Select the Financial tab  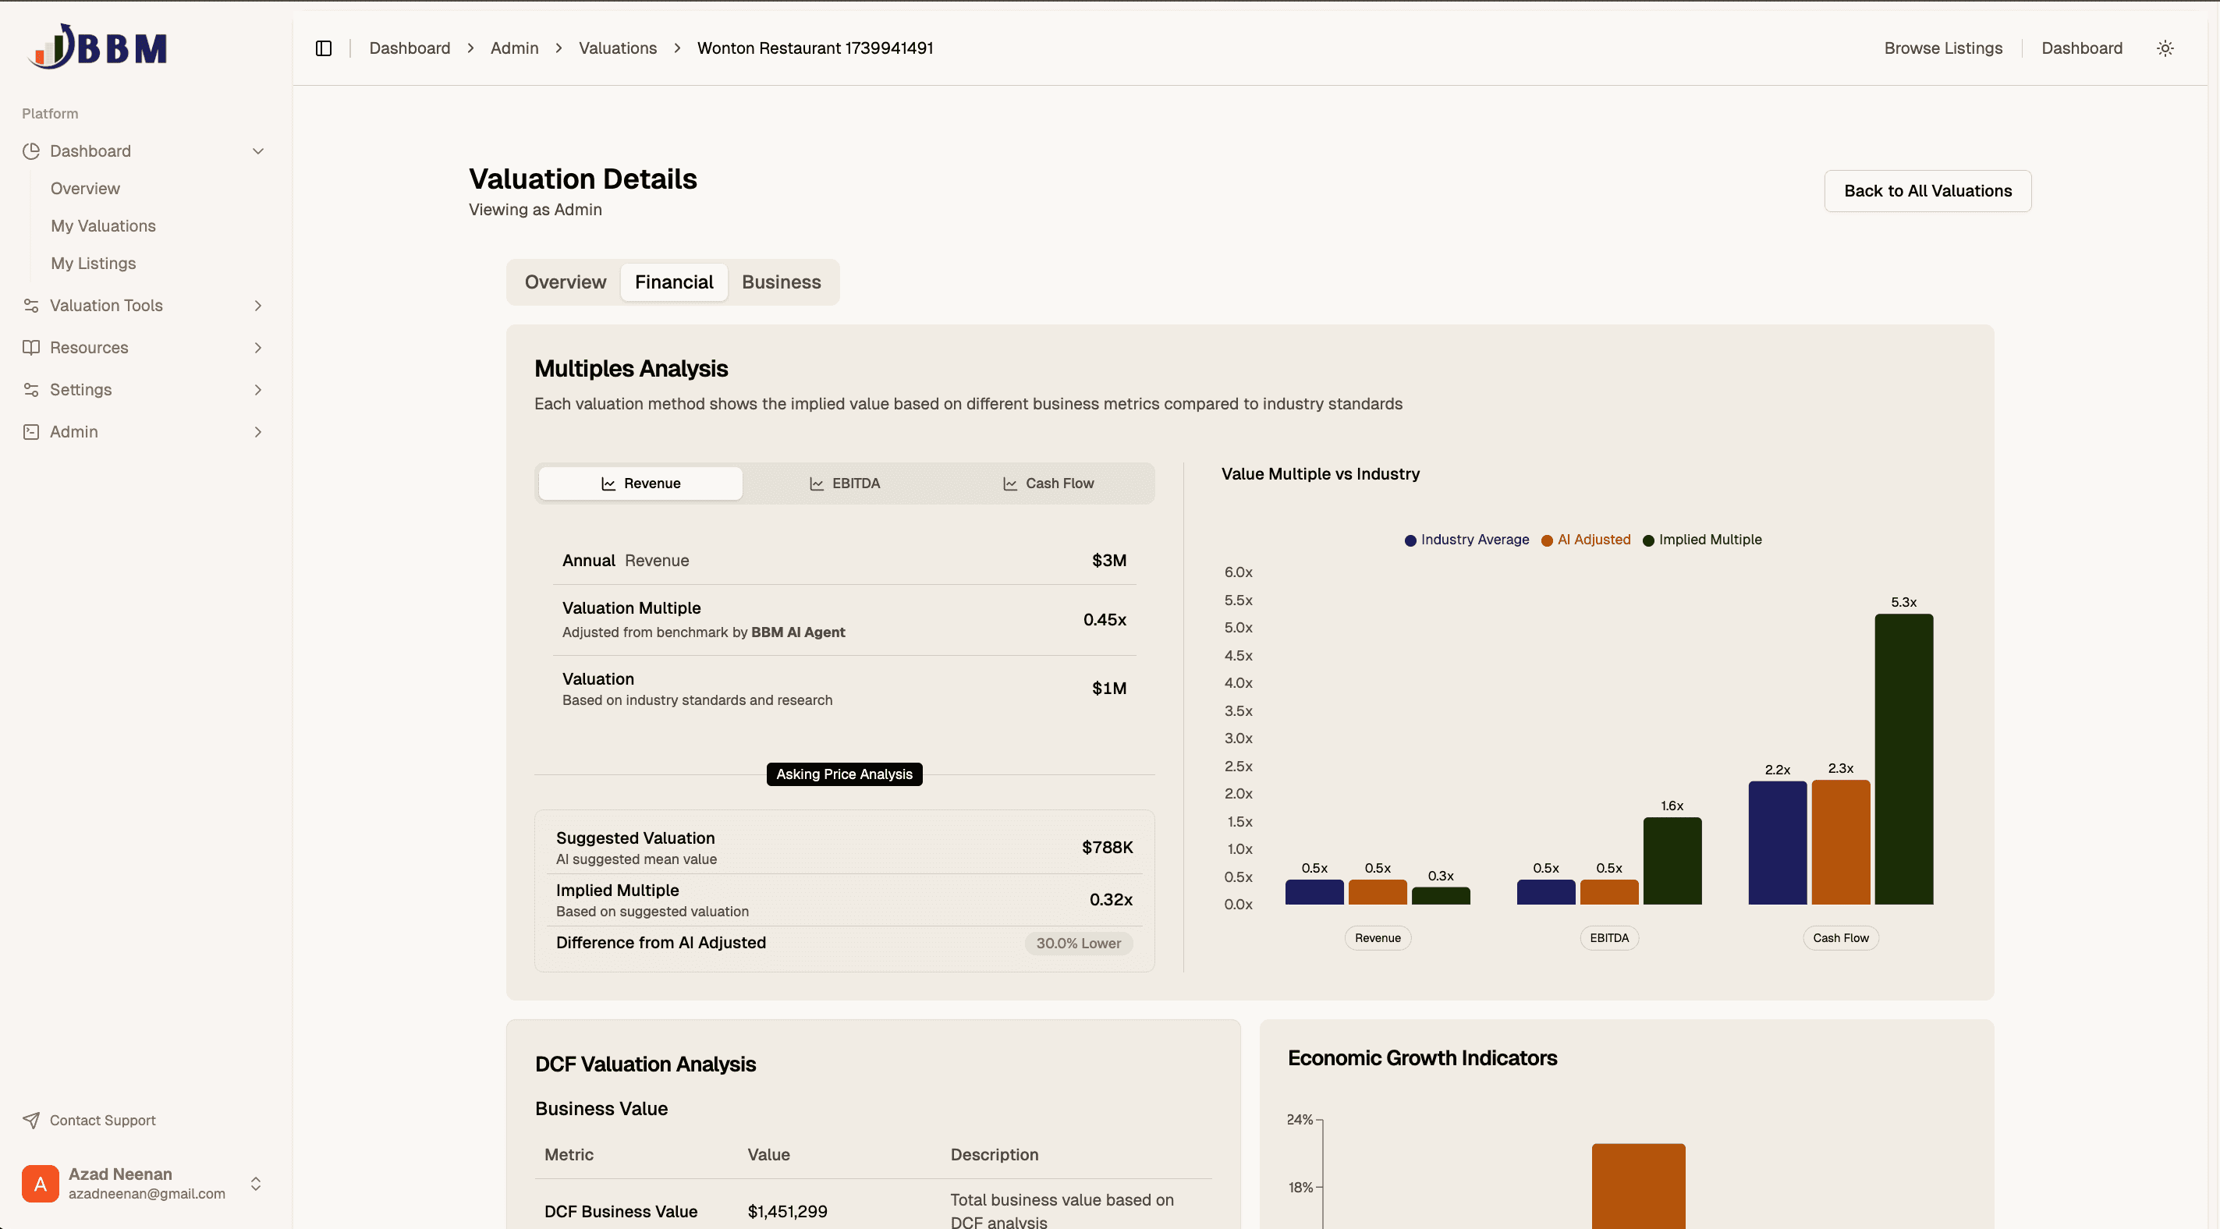(673, 282)
